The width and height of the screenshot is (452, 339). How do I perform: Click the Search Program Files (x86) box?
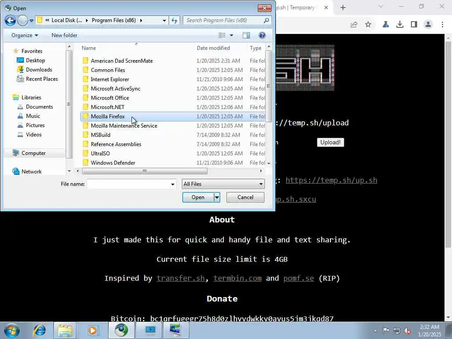coord(223,20)
